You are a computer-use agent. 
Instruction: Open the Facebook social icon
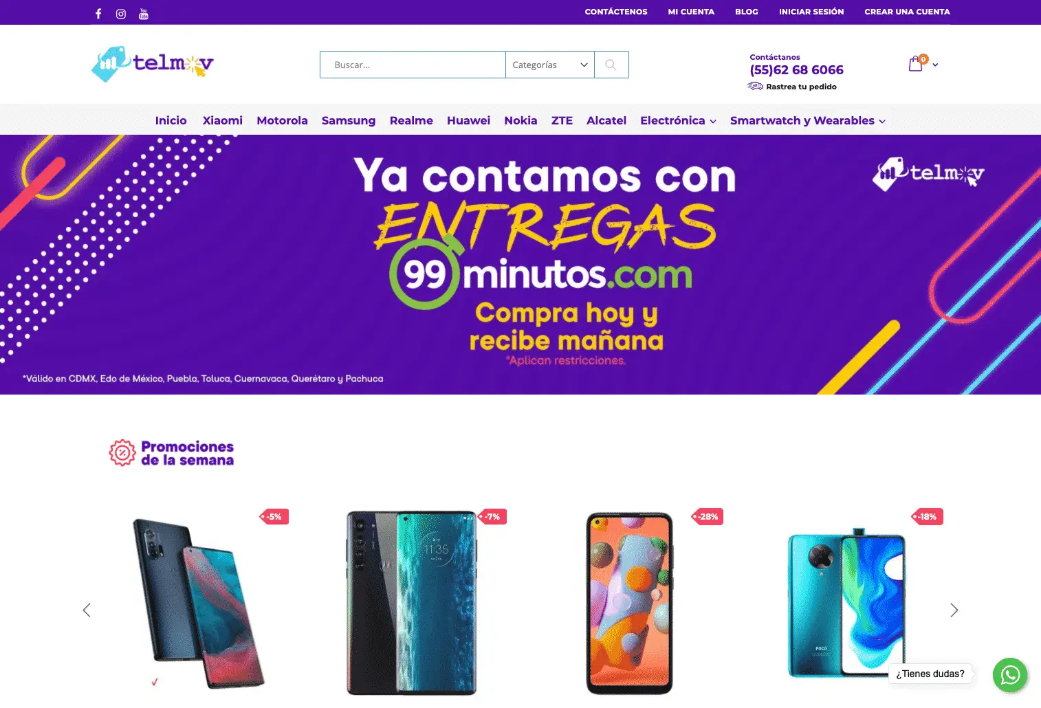98,14
